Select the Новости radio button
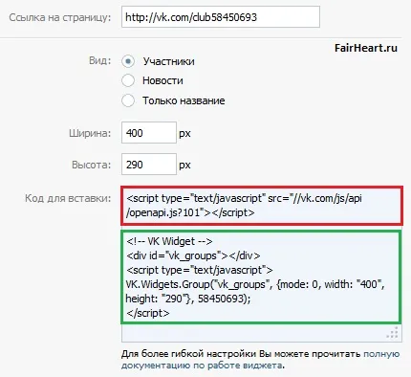 128,80
